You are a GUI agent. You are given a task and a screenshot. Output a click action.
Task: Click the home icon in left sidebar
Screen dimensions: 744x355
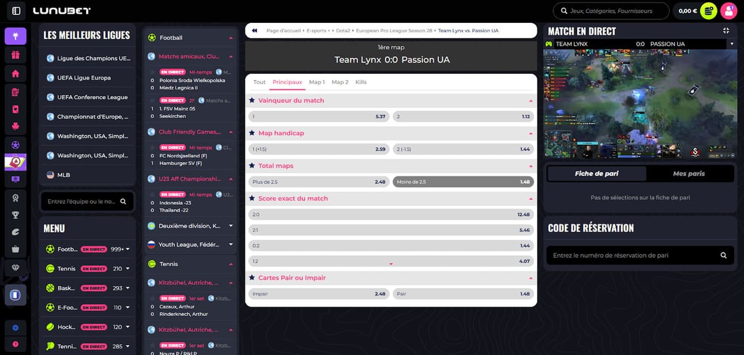15,73
